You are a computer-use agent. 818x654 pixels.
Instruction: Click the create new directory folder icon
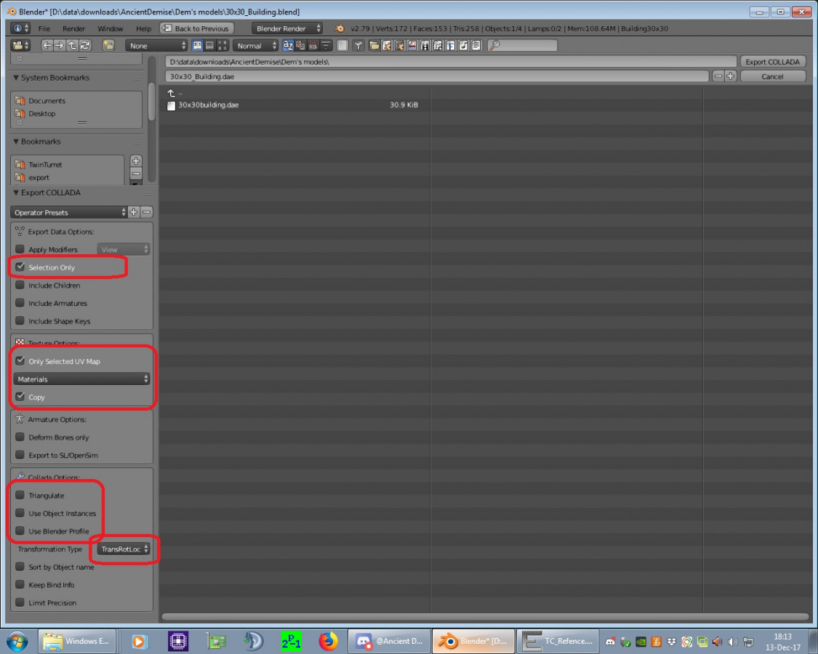pos(108,46)
